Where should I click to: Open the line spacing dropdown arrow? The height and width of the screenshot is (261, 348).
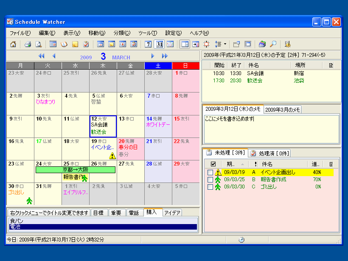[x=225, y=44]
